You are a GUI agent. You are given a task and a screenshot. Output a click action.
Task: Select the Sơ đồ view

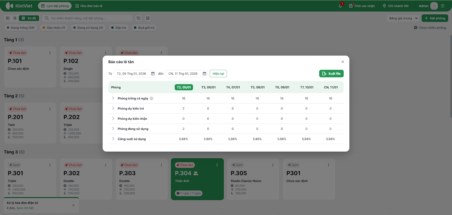click(29, 18)
